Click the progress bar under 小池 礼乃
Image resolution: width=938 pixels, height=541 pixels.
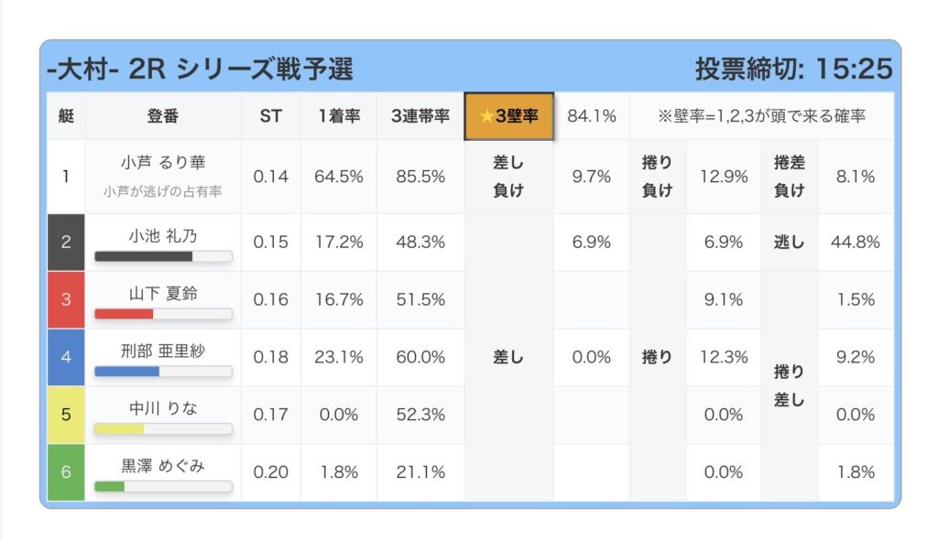(163, 257)
